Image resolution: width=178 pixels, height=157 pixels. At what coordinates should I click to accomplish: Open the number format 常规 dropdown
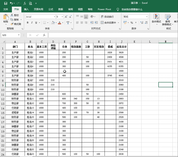(147, 17)
